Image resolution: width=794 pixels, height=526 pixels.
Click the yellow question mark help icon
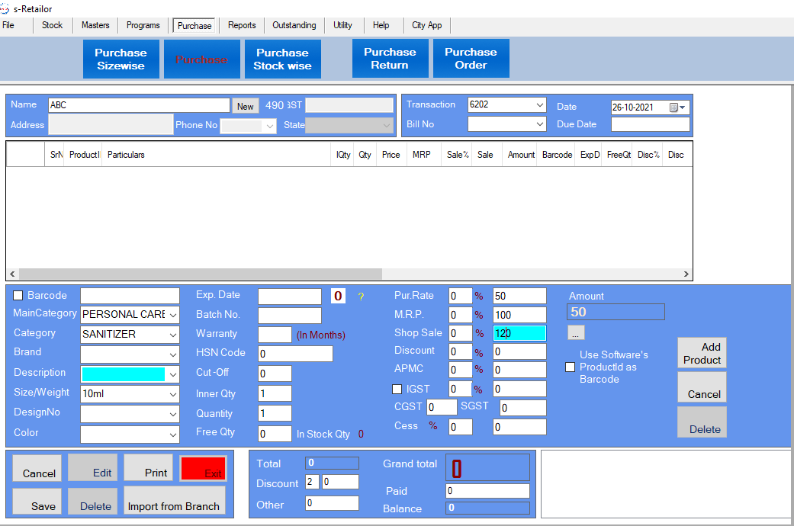361,297
